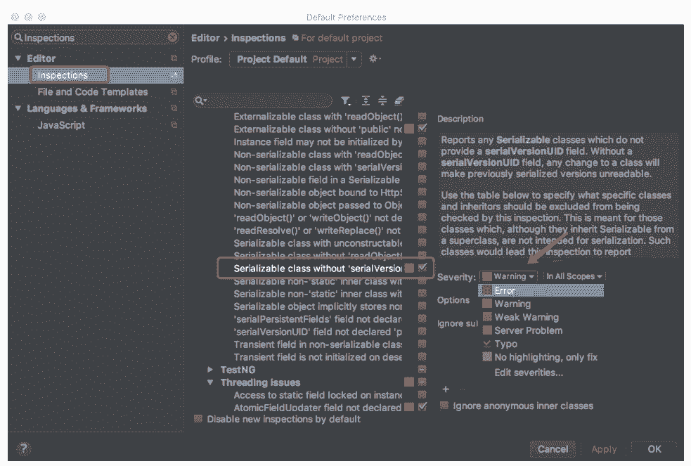The image size is (691, 466).
Task: Click the Expand All icon in inspections toolbar
Action: (366, 101)
